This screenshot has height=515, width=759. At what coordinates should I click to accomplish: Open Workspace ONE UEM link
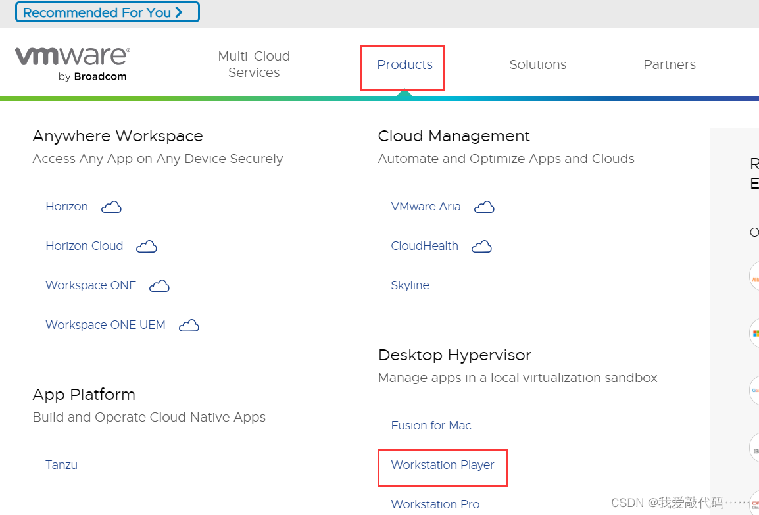point(105,325)
